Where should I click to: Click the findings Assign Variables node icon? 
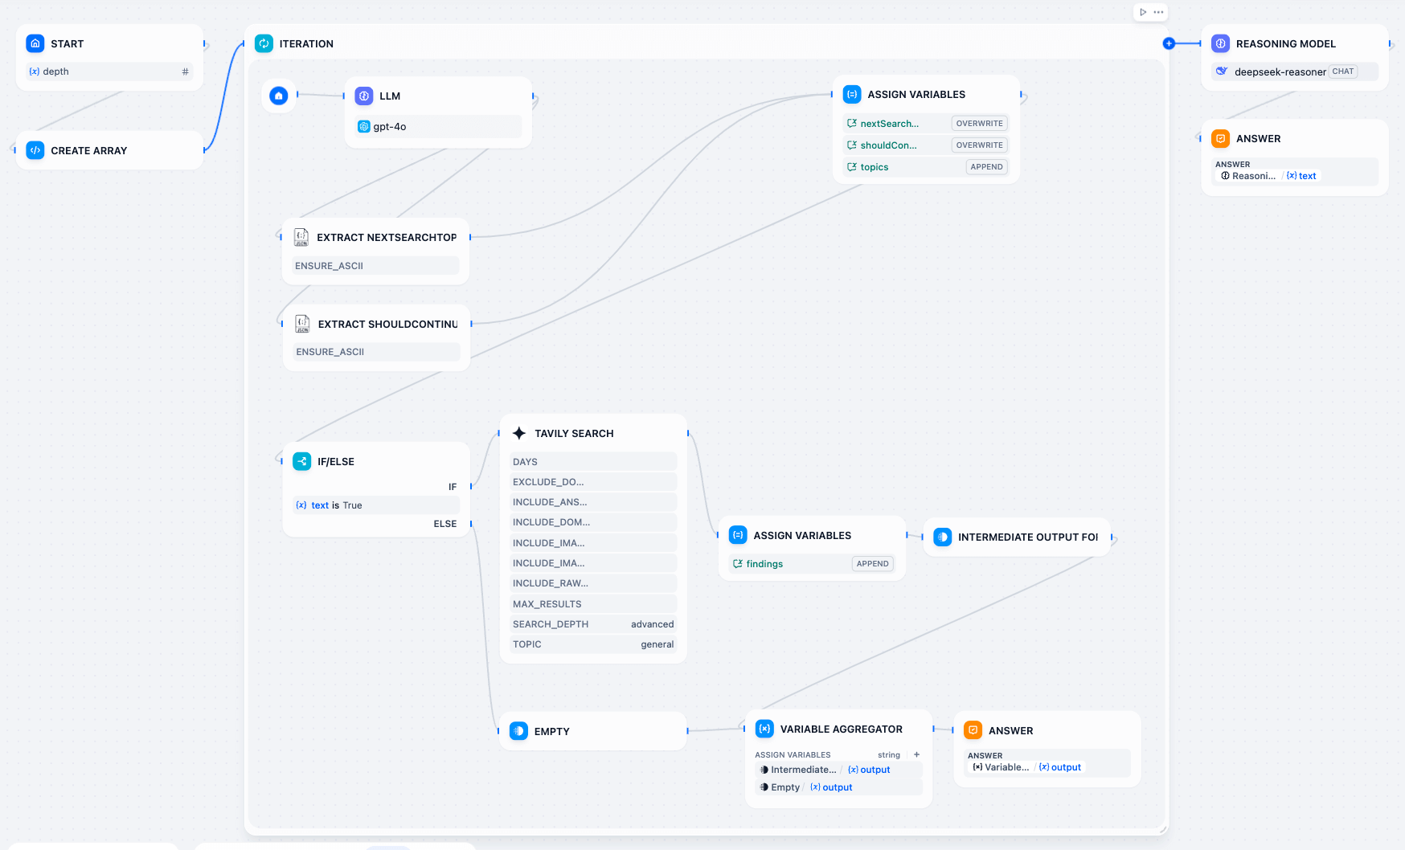pyautogui.click(x=738, y=535)
